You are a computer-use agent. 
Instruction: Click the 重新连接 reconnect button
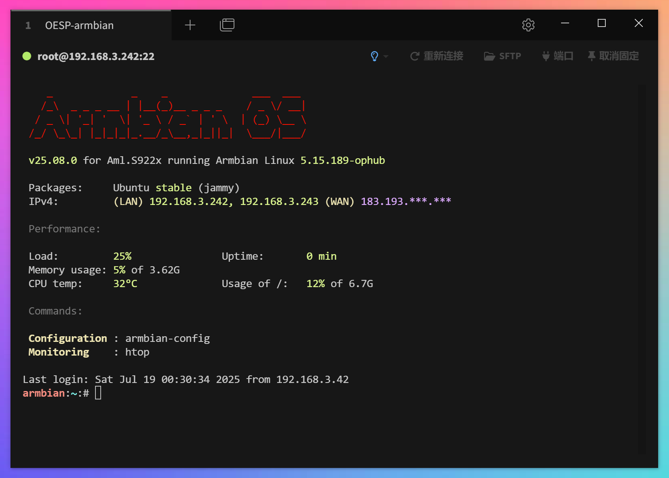[437, 56]
